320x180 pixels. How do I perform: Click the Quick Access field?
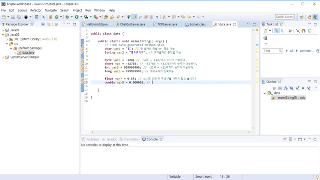click(x=285, y=17)
